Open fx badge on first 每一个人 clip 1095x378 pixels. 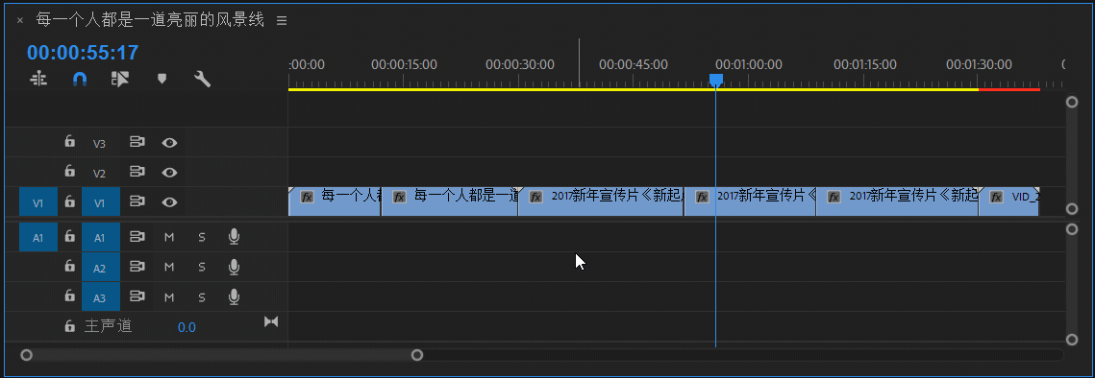click(307, 197)
